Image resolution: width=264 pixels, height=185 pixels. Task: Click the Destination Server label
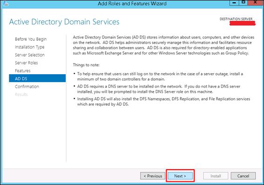click(236, 19)
